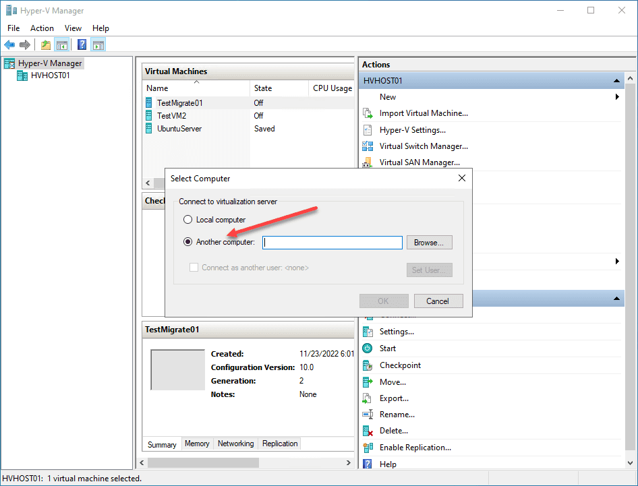Click scroll right arrow in details pane
The height and width of the screenshot is (486, 638).
(348, 463)
